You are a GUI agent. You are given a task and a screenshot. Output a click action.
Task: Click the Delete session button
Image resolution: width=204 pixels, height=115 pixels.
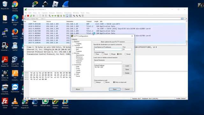(127, 73)
